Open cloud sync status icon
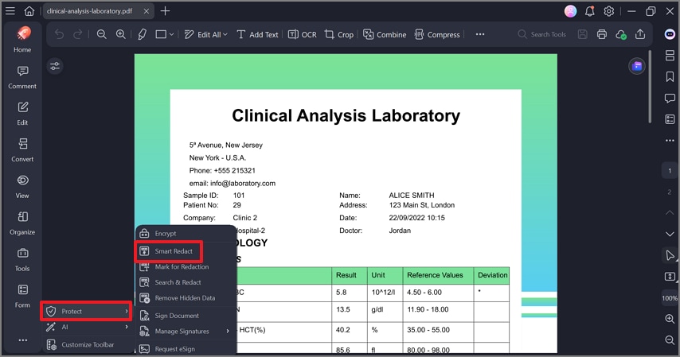This screenshot has height=357, width=680. [x=621, y=35]
